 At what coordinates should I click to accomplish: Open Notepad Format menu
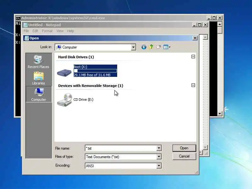47,31
